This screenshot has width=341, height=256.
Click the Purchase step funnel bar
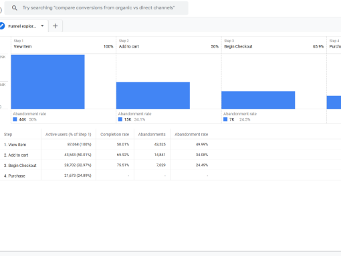334,103
